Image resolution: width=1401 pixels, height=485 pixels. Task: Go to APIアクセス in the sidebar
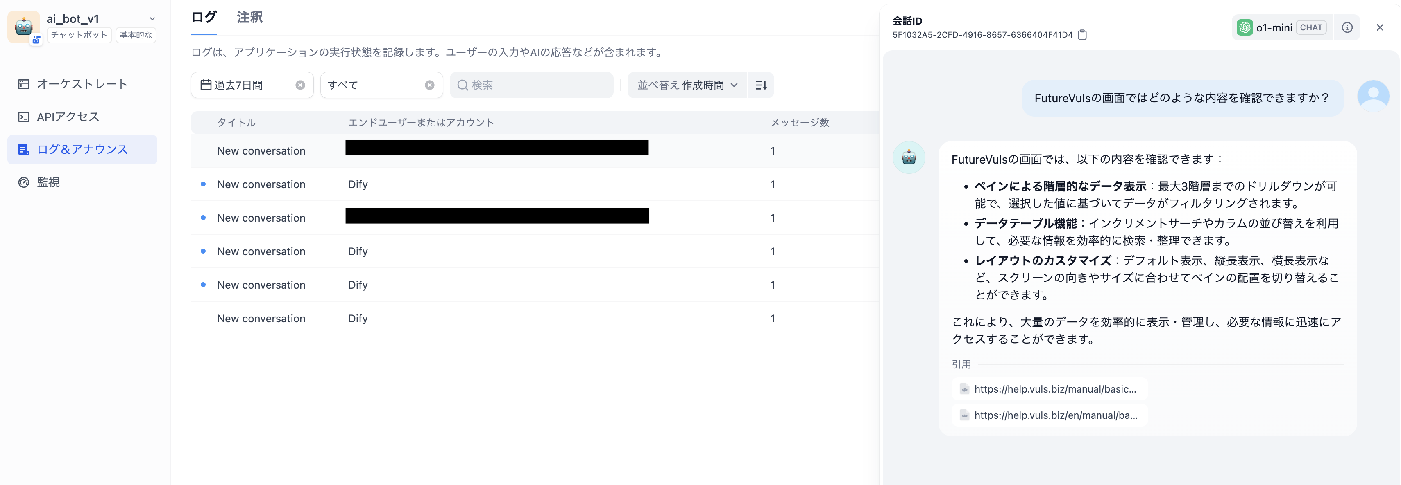coord(68,117)
